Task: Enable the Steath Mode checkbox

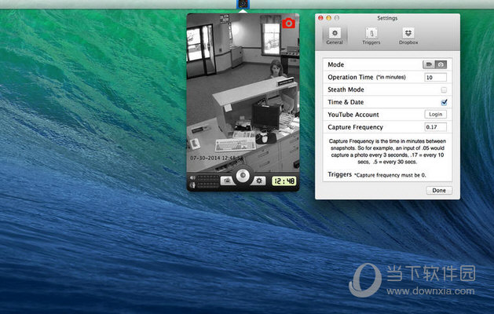Action: click(x=444, y=90)
